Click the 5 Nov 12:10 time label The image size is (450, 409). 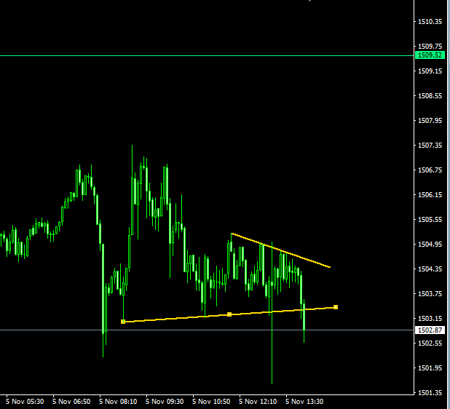coord(258,402)
